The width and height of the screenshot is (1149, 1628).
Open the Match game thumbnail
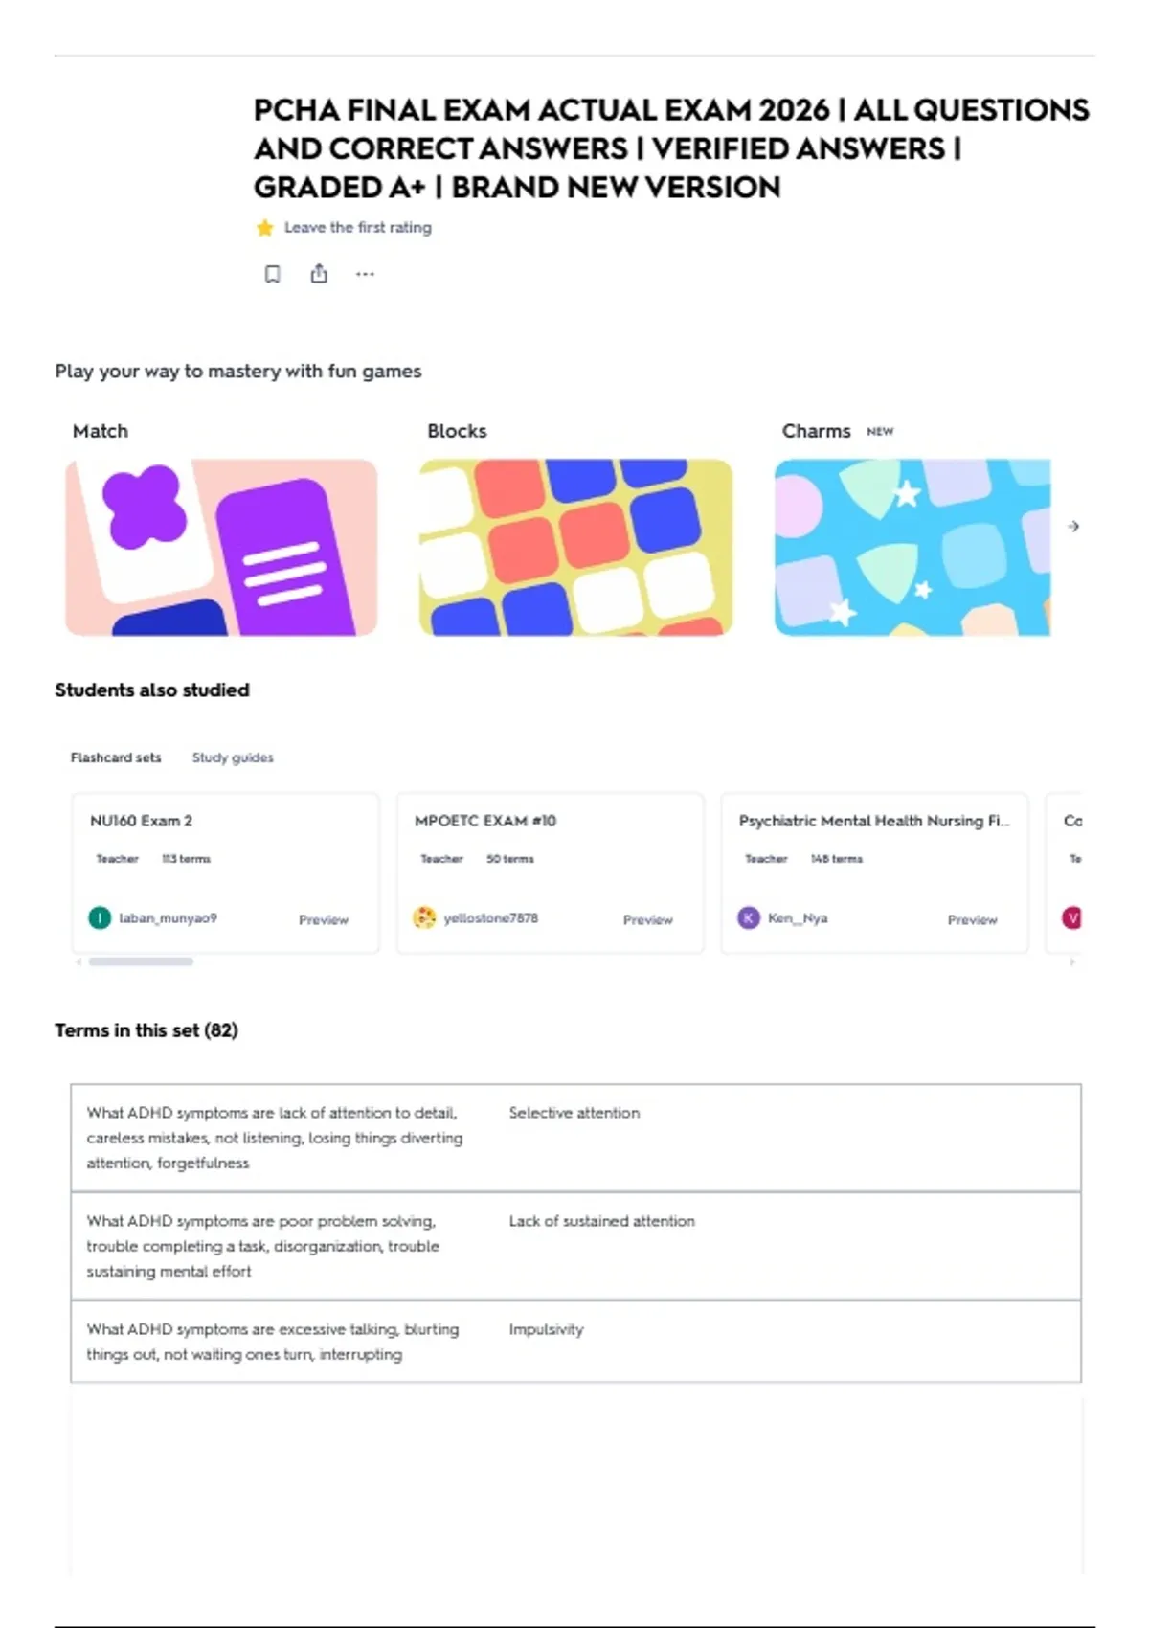point(221,547)
